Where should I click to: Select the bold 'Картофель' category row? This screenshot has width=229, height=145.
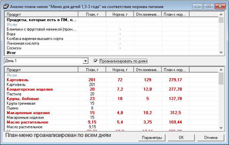pos(18,80)
